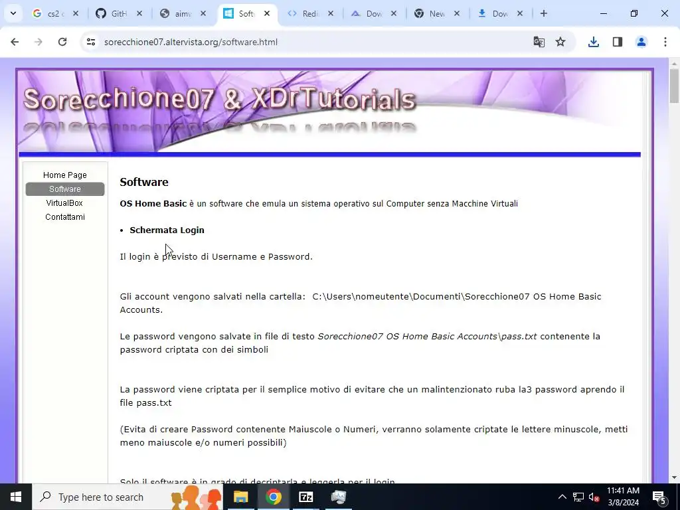Switch to the New tab with Chrome icon

pos(430,14)
